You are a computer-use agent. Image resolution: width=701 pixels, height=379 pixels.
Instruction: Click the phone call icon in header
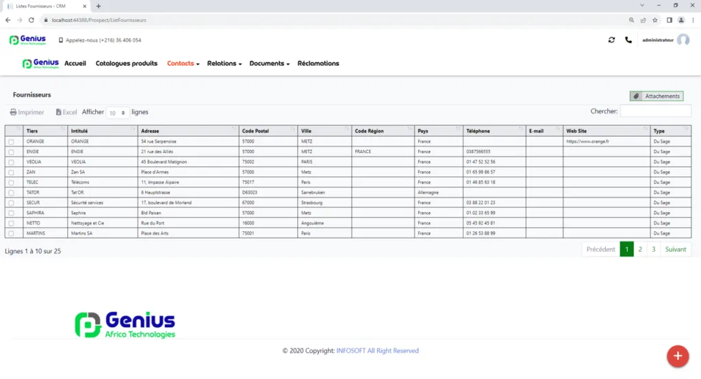[x=628, y=40]
